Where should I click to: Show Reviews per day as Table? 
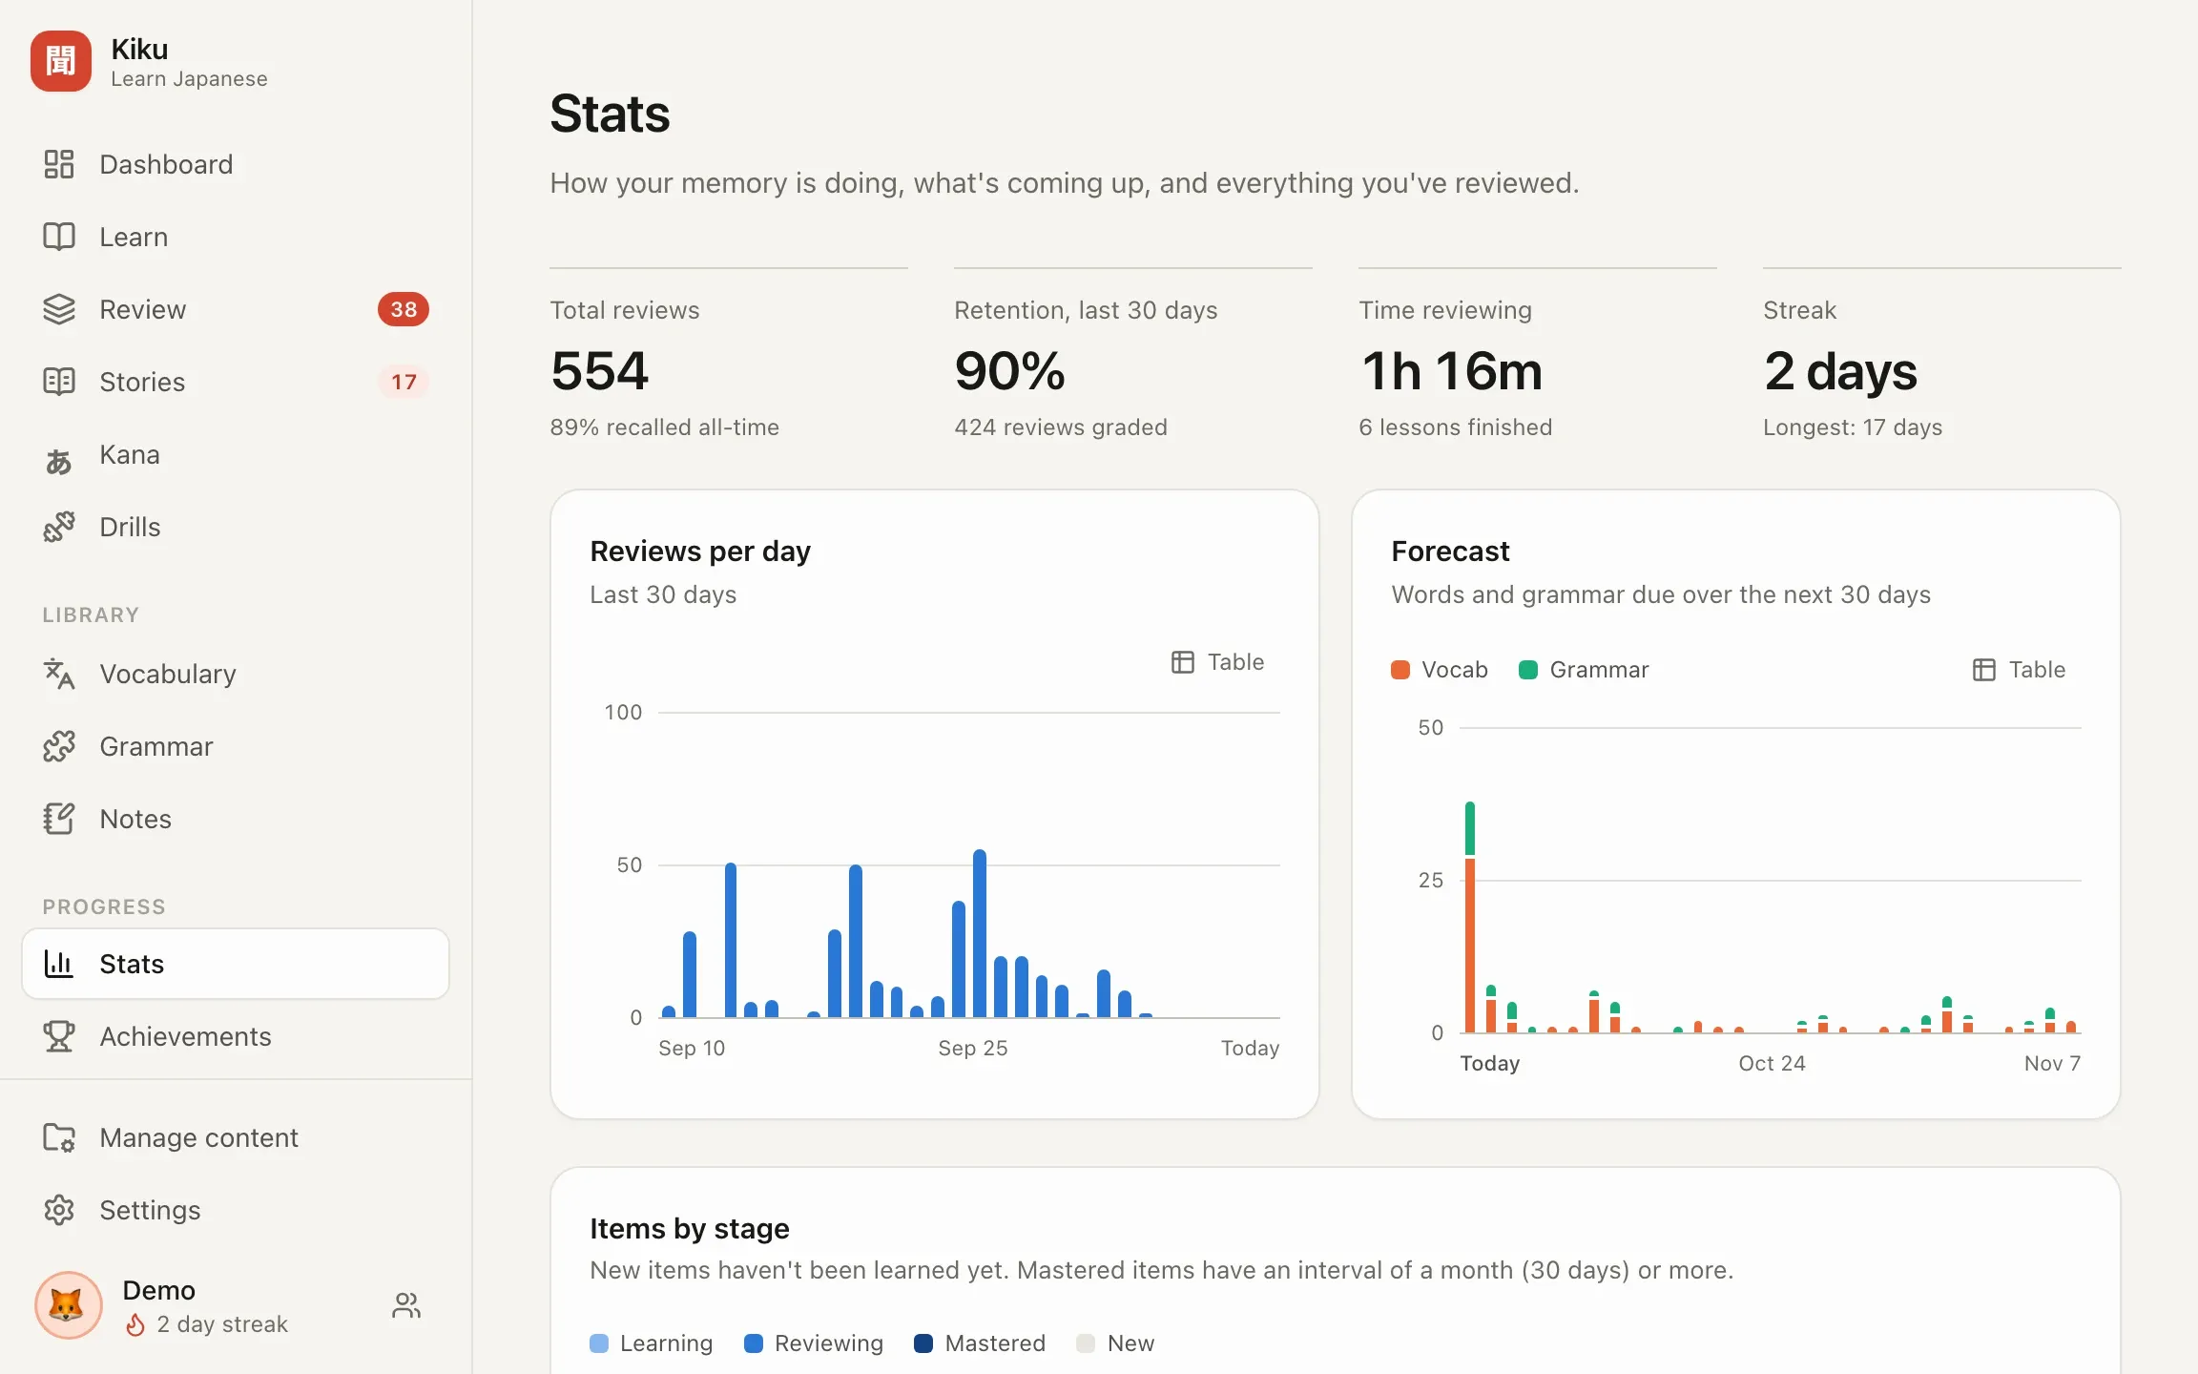click(x=1217, y=662)
